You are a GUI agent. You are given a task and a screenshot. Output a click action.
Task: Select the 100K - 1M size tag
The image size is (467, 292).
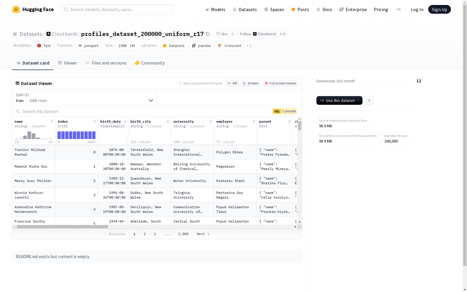click(127, 46)
